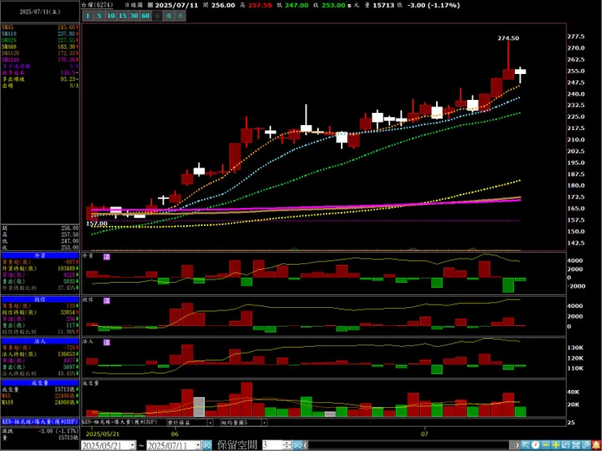
Task: Open the KEN-極光線+爆大量 indicator dropdown arrow
Action: 210,423
